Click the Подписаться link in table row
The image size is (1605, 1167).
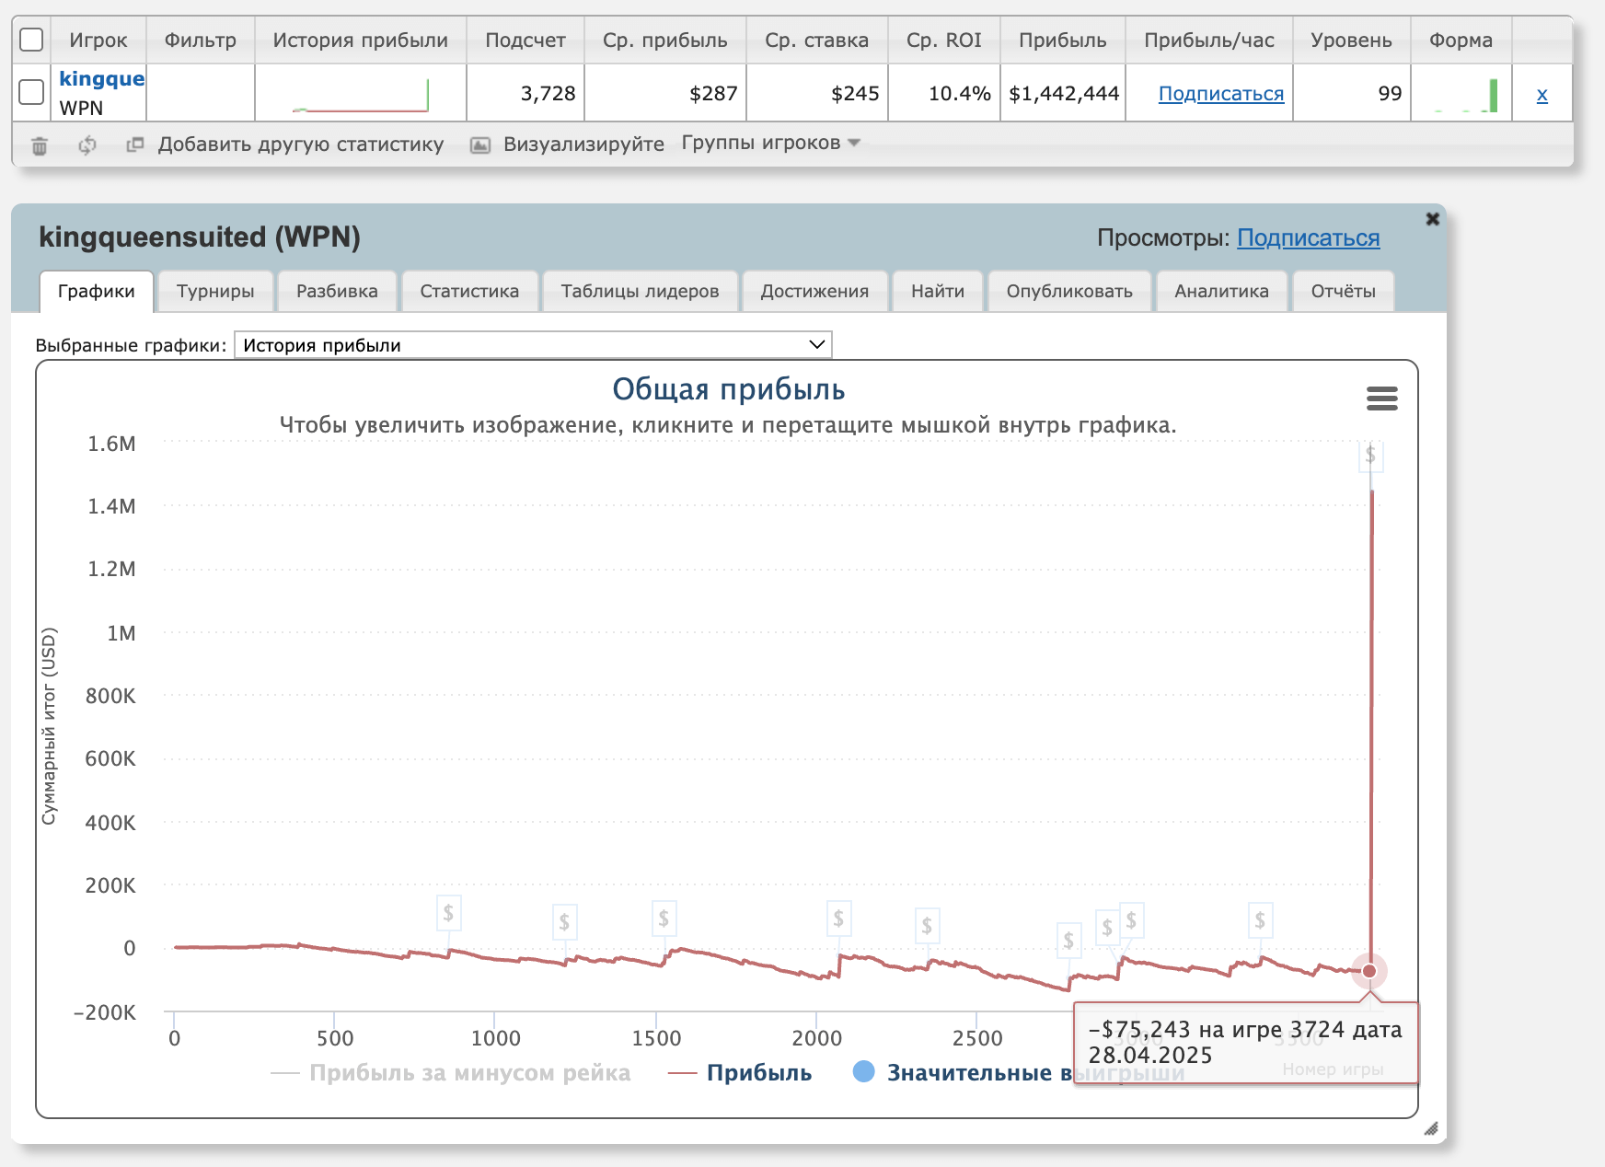pos(1220,94)
